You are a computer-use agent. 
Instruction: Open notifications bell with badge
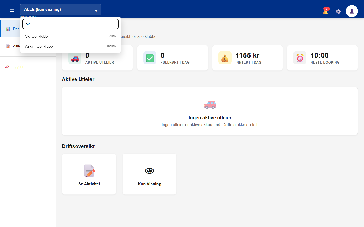coord(326,11)
